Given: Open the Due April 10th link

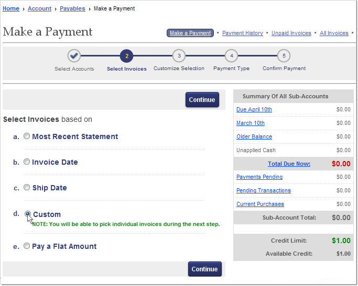Looking at the screenshot, I should (254, 109).
